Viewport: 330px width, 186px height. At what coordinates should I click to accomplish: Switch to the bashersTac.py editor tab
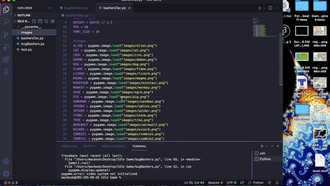(x=114, y=8)
